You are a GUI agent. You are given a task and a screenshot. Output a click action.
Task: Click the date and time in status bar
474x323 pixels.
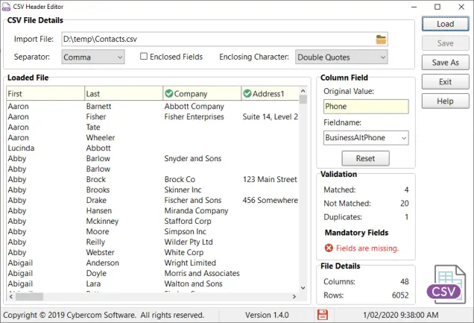[401, 315]
